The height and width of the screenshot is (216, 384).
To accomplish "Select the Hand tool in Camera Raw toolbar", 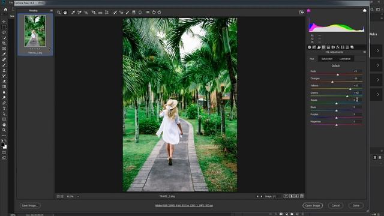I will coord(65,12).
